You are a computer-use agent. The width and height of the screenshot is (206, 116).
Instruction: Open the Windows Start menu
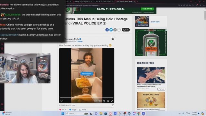pyautogui.click(x=63, y=113)
